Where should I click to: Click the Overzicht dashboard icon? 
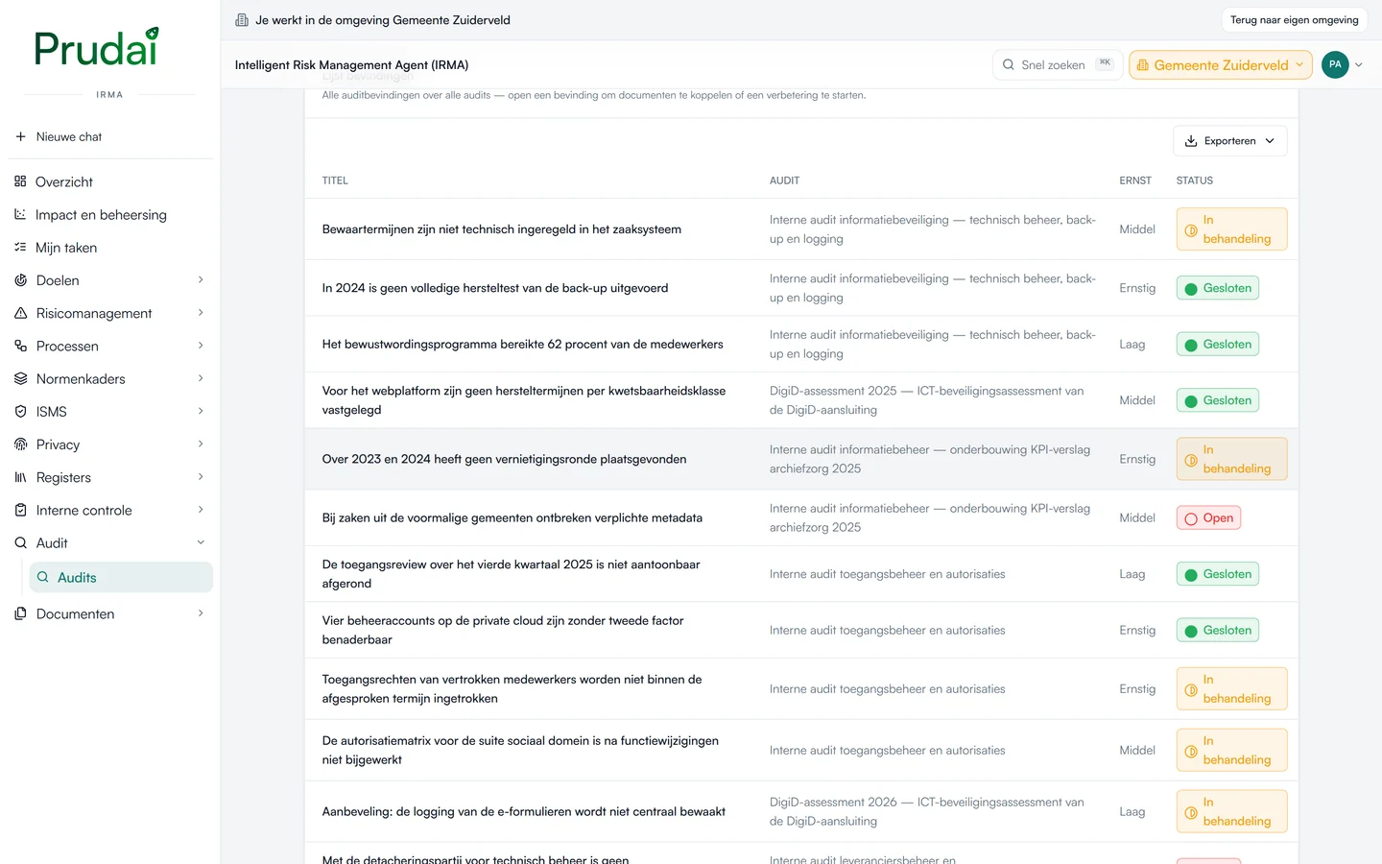[x=20, y=181]
